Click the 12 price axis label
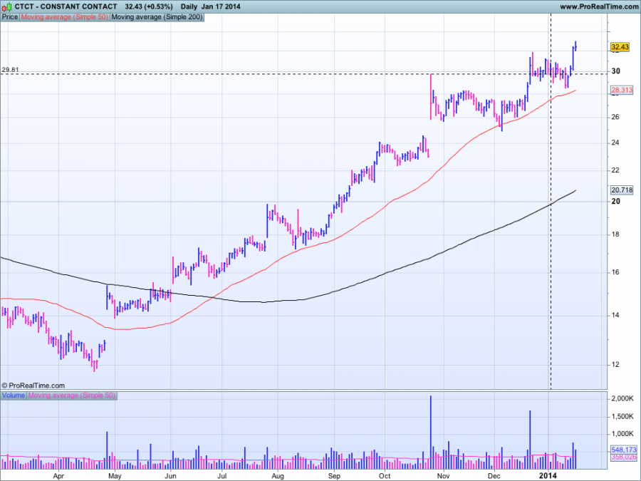Viewport: 641px width, 481px height. pyautogui.click(x=615, y=365)
